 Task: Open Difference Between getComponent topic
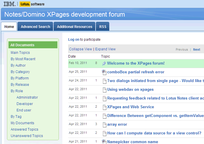pyautogui.click(x=155, y=115)
